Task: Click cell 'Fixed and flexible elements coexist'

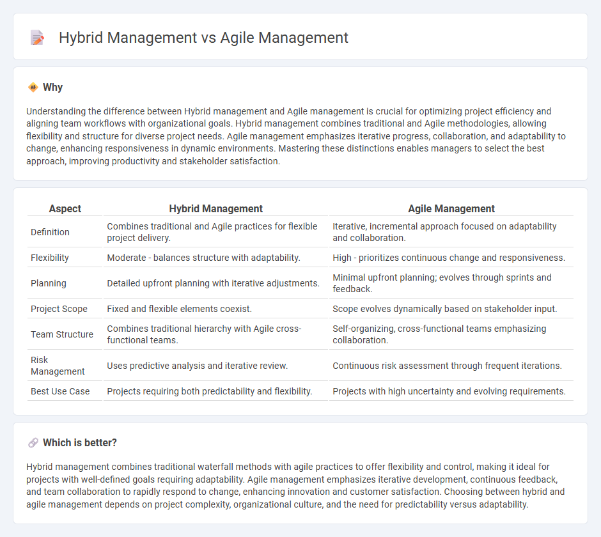Action: click(216, 309)
